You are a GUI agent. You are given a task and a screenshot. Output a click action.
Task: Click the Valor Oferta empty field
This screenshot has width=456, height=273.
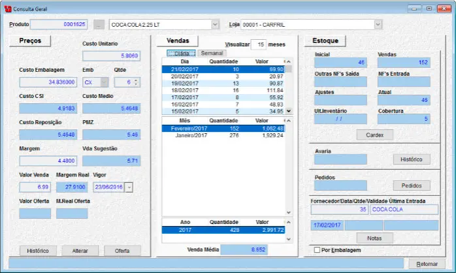tap(35, 214)
